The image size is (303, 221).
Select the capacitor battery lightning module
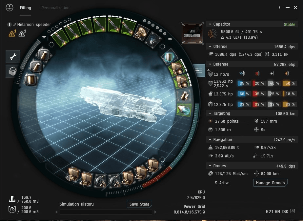(x=185, y=96)
